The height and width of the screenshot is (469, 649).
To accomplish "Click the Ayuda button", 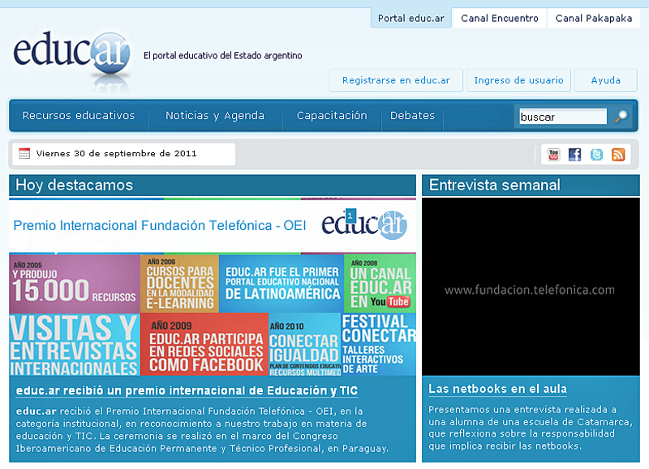I will click(x=605, y=80).
